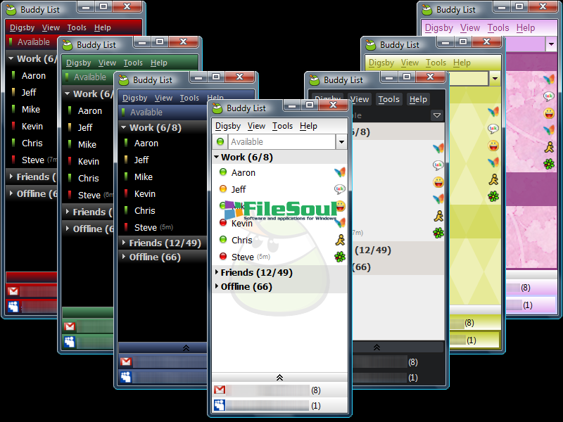This screenshot has height=422, width=563.
Task: Select contact Kevin in the blue-themed window
Action: click(x=145, y=193)
